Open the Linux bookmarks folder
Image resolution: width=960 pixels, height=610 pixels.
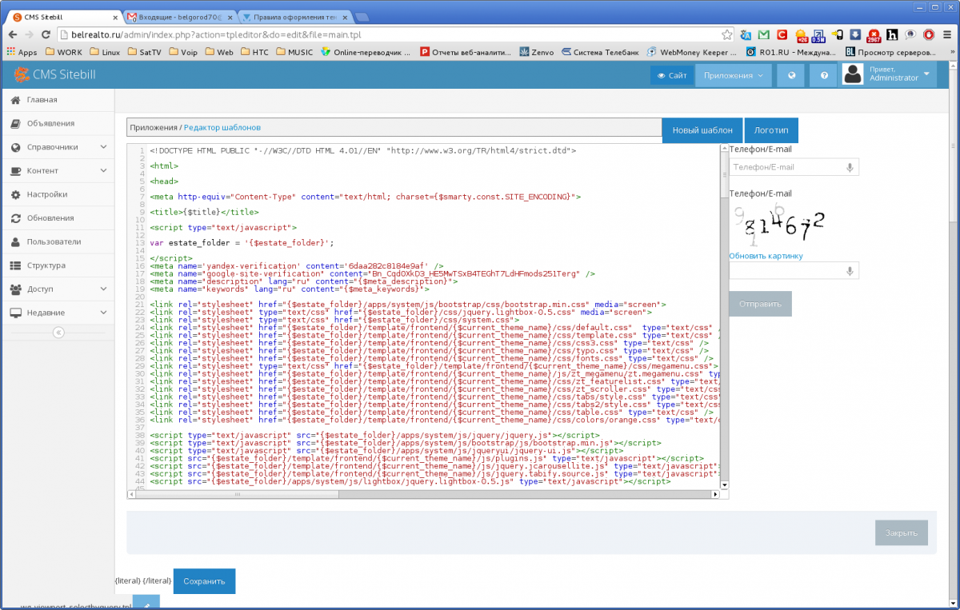105,52
